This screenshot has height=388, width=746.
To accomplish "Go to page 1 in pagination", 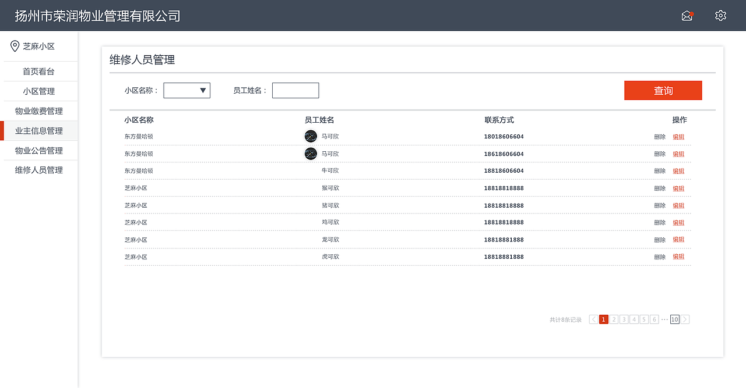I will click(x=604, y=319).
